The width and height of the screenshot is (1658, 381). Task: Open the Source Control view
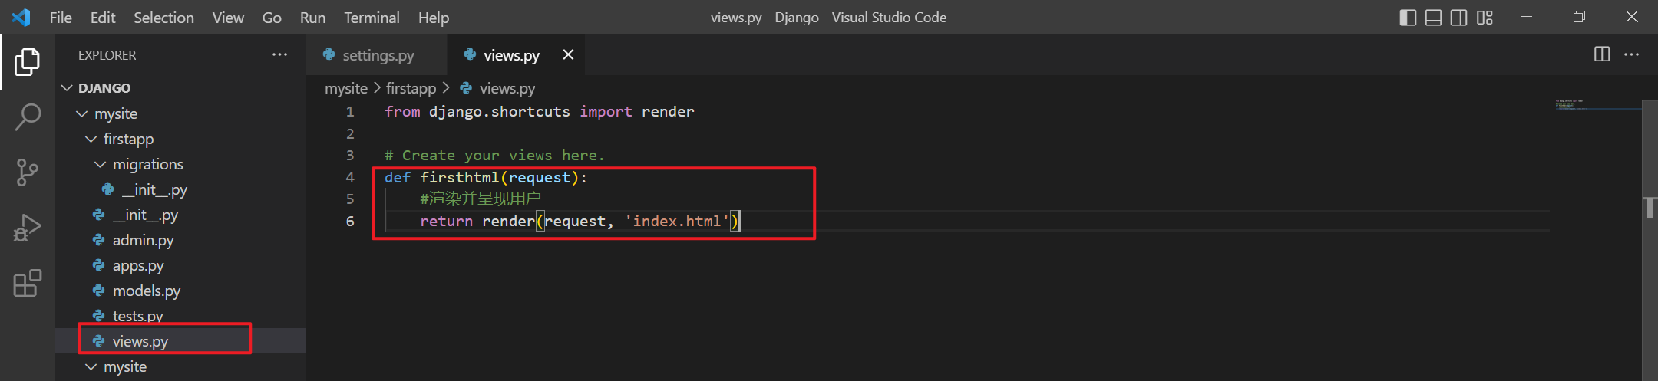pos(28,172)
